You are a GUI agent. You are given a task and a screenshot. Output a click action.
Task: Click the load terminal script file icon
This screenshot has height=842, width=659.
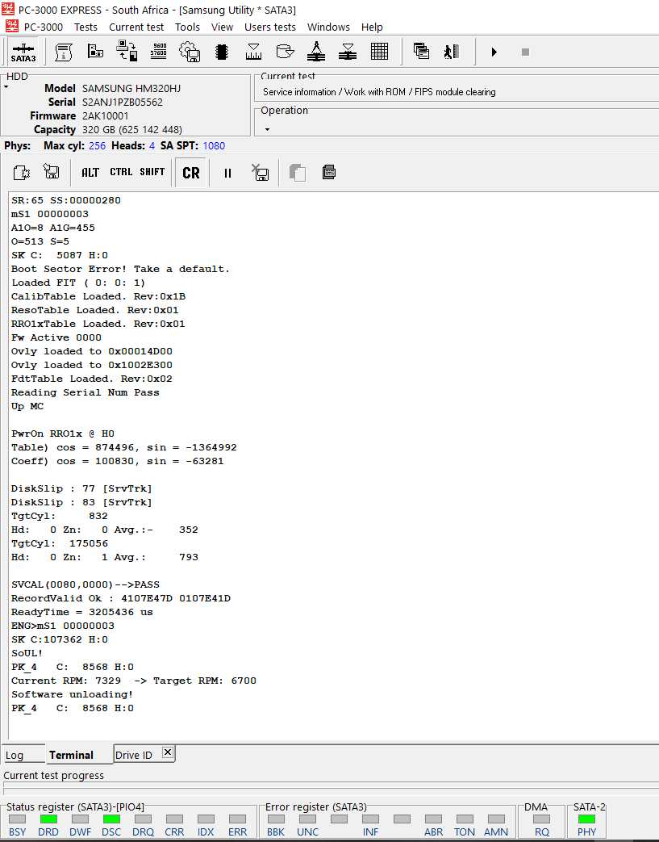pyautogui.click(x=22, y=173)
